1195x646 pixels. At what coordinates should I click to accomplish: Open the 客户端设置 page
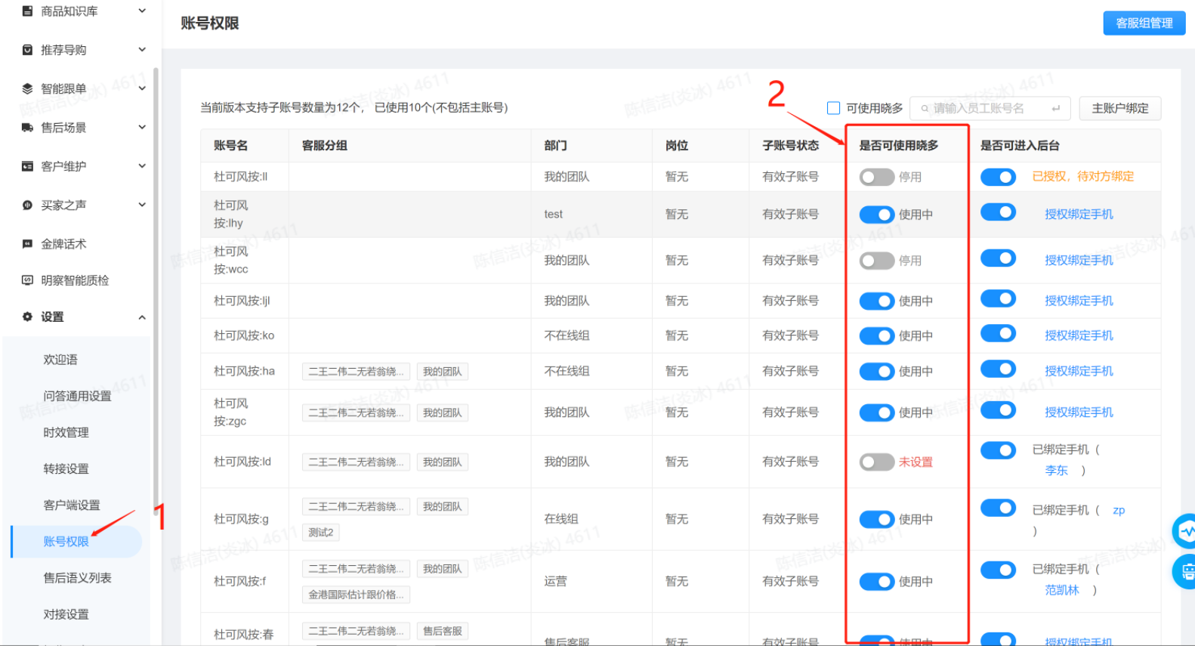pos(72,505)
